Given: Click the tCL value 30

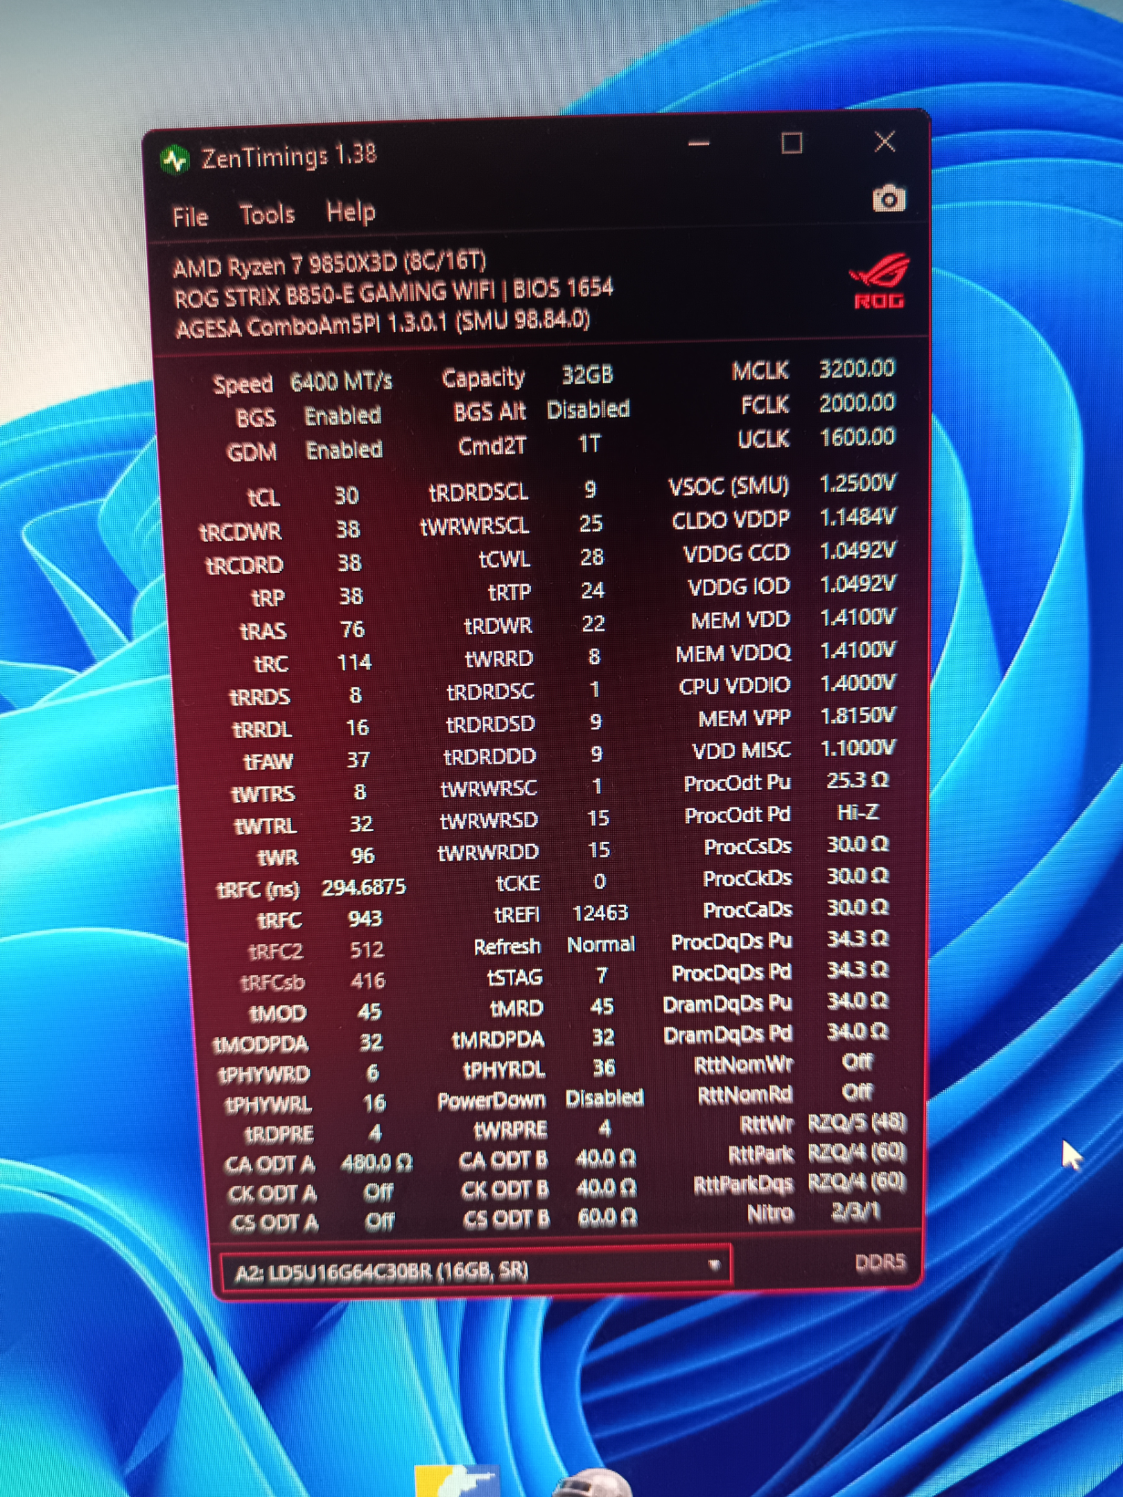Looking at the screenshot, I should [347, 495].
